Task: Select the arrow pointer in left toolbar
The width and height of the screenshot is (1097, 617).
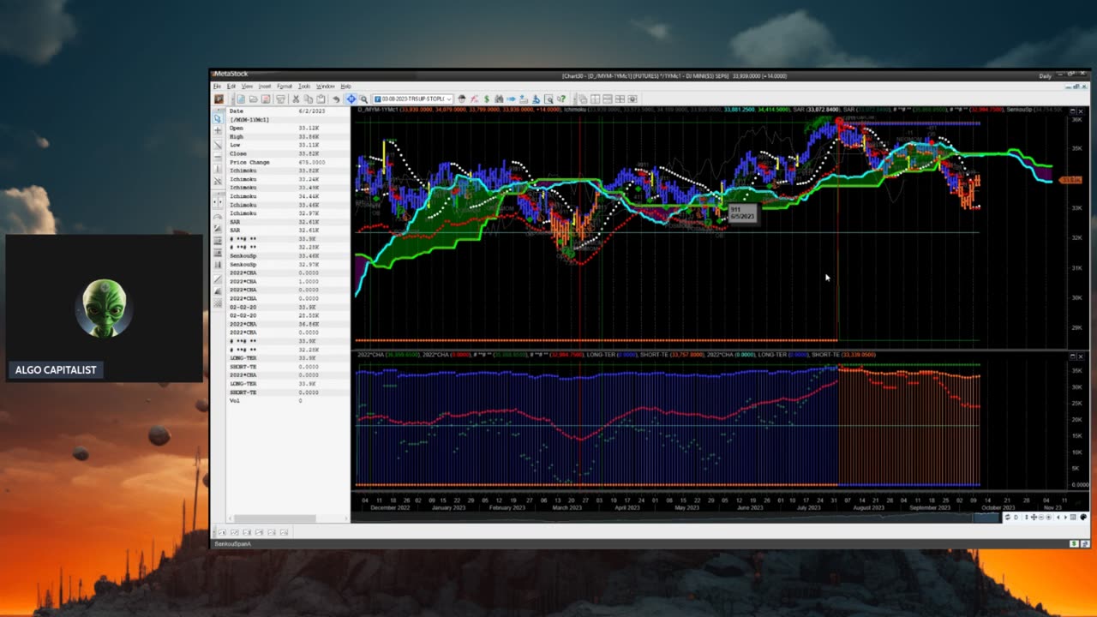Action: click(x=218, y=119)
